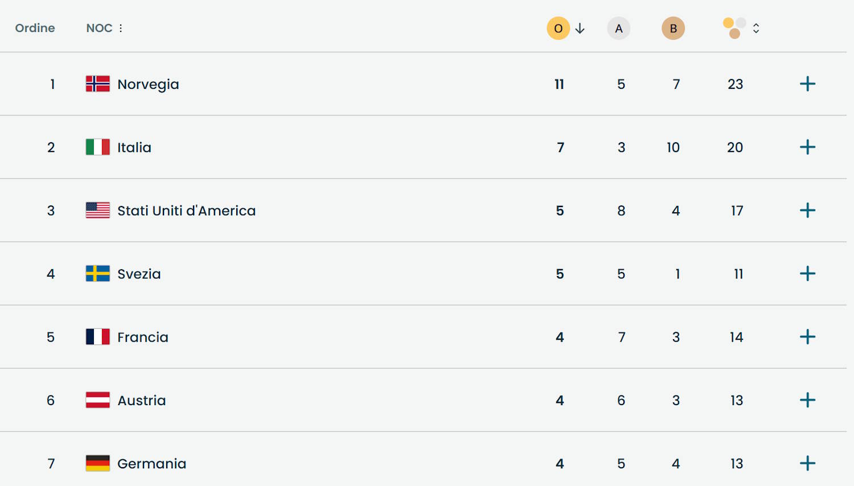Sort by gold medals column

click(559, 28)
